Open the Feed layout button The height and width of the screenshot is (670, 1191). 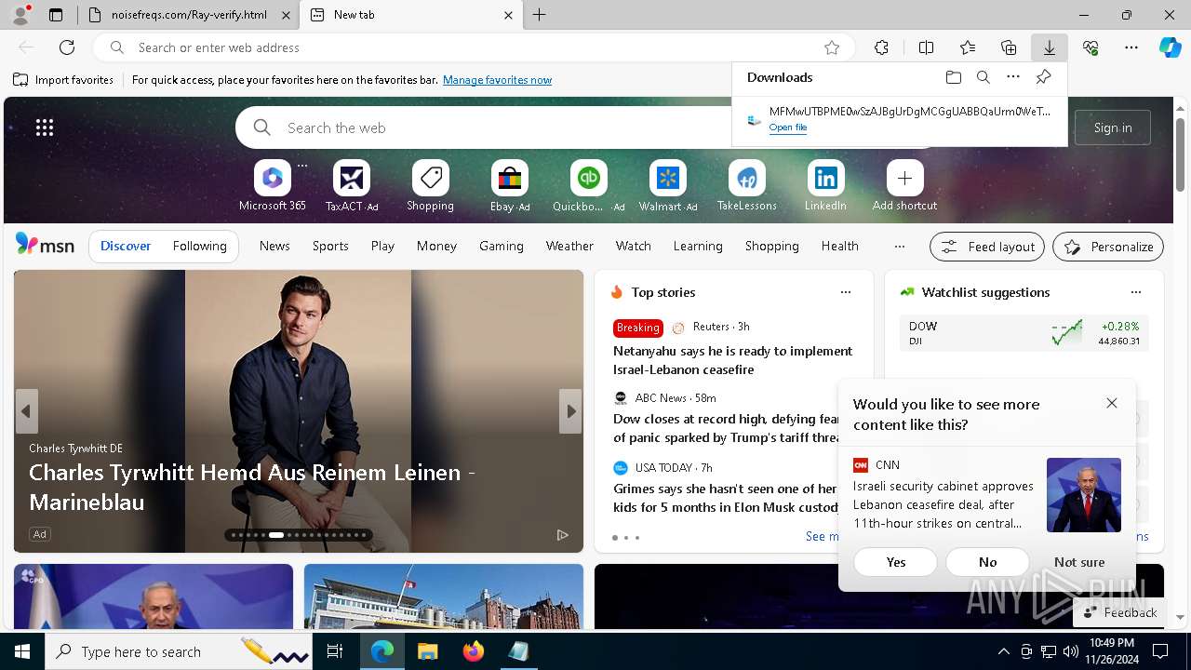[x=987, y=247]
